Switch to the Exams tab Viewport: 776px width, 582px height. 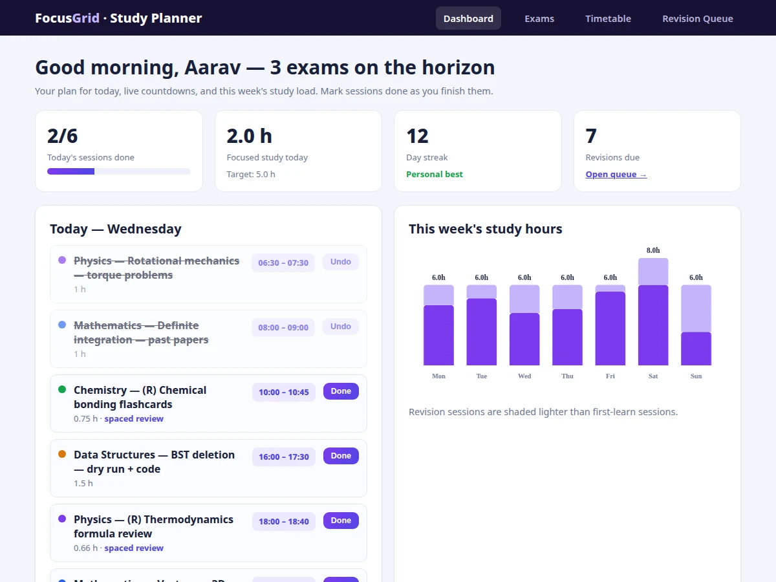point(539,18)
